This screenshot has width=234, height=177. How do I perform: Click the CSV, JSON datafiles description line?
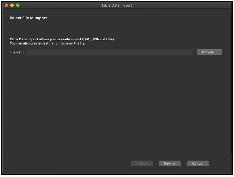coord(63,39)
